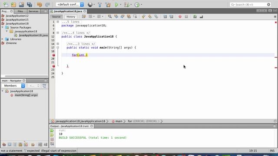Click the Next Bookmark icon

(x=150, y=16)
